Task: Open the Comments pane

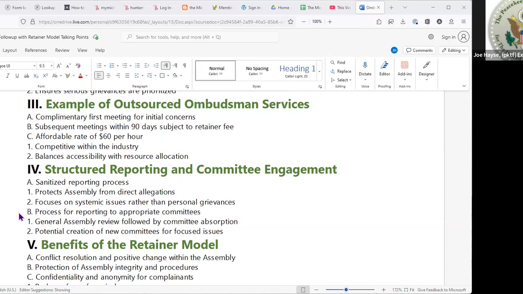Action: (x=419, y=50)
